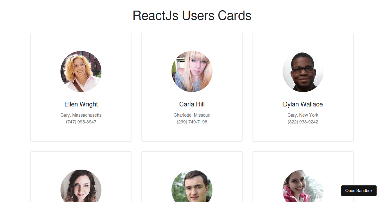Click avatar of woman in pink jacket

point(303,186)
